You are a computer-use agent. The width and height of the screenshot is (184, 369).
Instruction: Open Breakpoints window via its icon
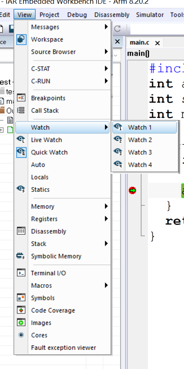point(21,98)
